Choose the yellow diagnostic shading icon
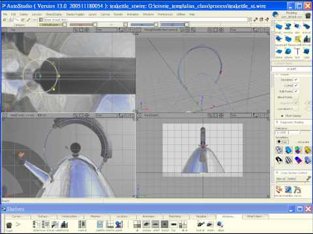The height and width of the screenshot is (234, 313). click(x=307, y=149)
